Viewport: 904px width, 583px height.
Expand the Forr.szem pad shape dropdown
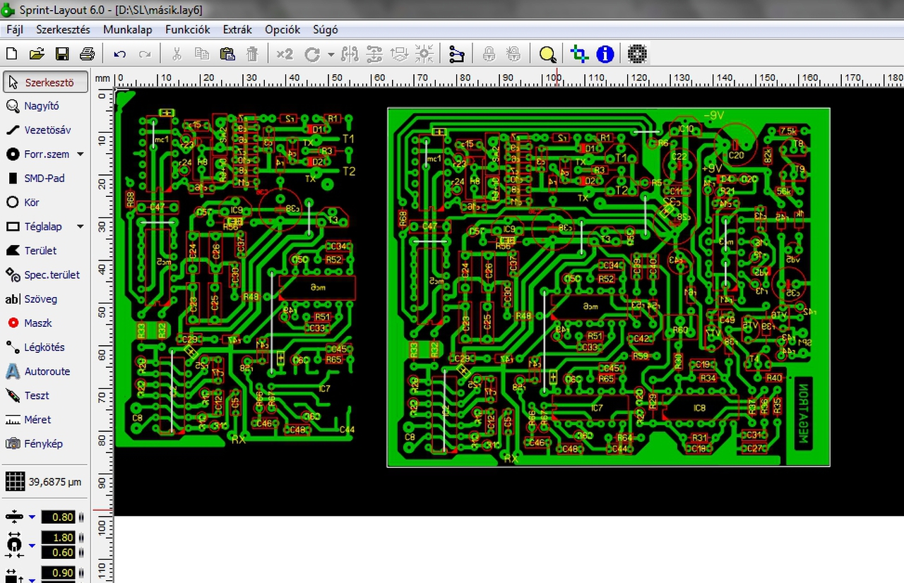tap(81, 155)
